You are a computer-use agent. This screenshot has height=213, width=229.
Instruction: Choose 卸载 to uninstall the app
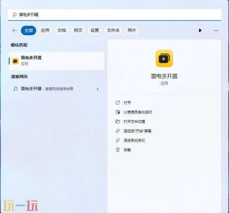pos(127,150)
